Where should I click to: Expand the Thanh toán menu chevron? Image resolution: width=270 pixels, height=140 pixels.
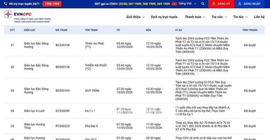pos(204,17)
